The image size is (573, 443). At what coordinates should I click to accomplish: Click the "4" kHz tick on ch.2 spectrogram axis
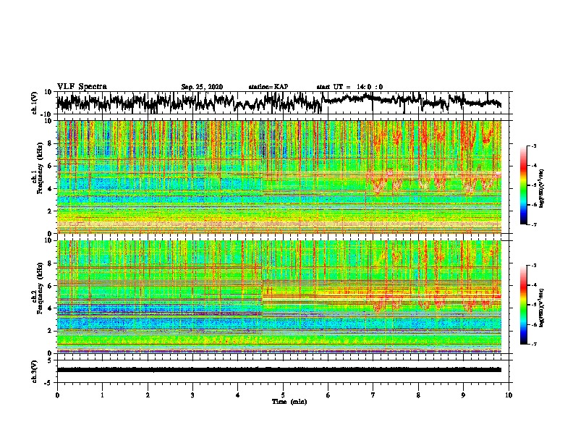tap(51, 308)
